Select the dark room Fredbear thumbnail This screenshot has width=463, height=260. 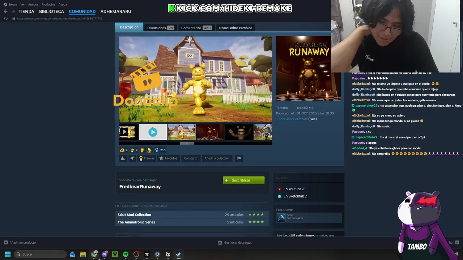210,132
